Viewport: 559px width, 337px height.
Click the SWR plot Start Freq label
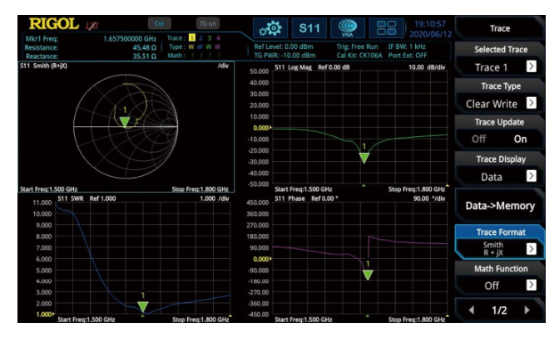coord(87,320)
